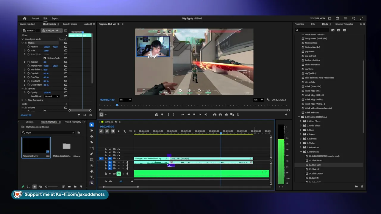Open the Properties panel tab

(299, 24)
